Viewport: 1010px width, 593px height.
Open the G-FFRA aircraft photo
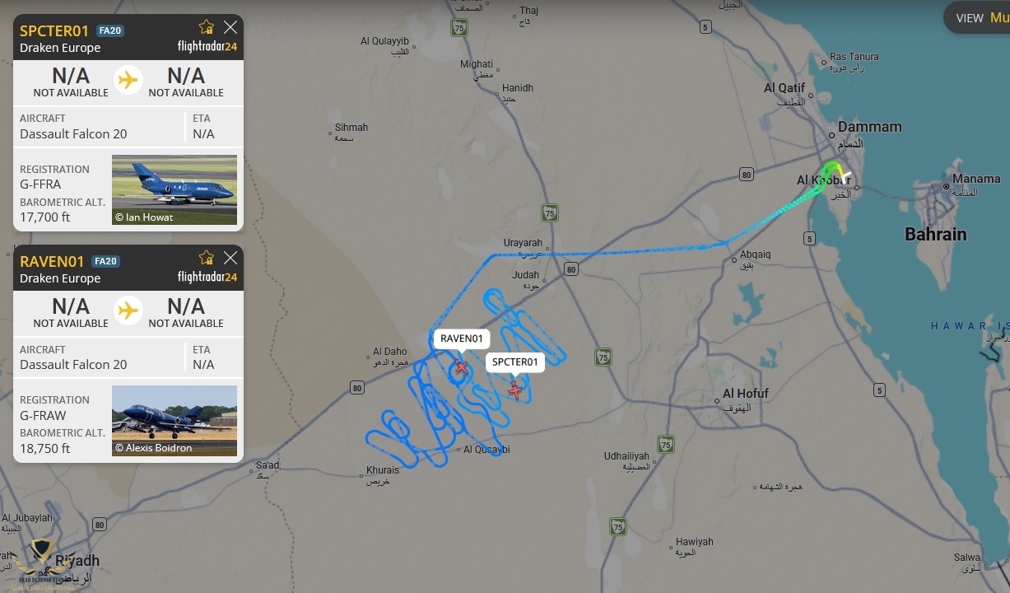pos(175,189)
